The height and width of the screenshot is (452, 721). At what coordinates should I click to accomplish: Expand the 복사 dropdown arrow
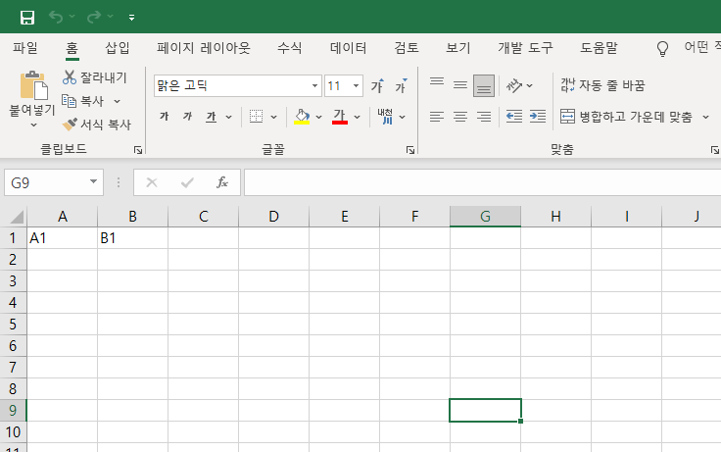(117, 101)
